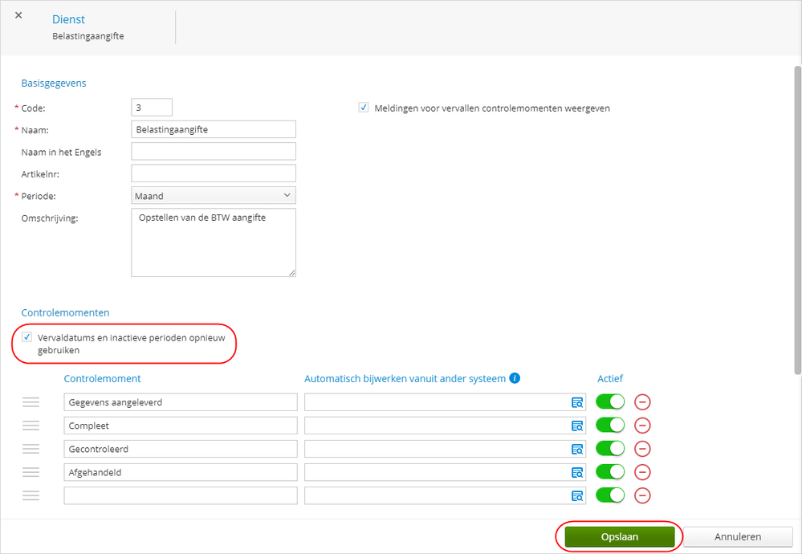
Task: Remove the Compleet controlemoment
Action: point(642,425)
